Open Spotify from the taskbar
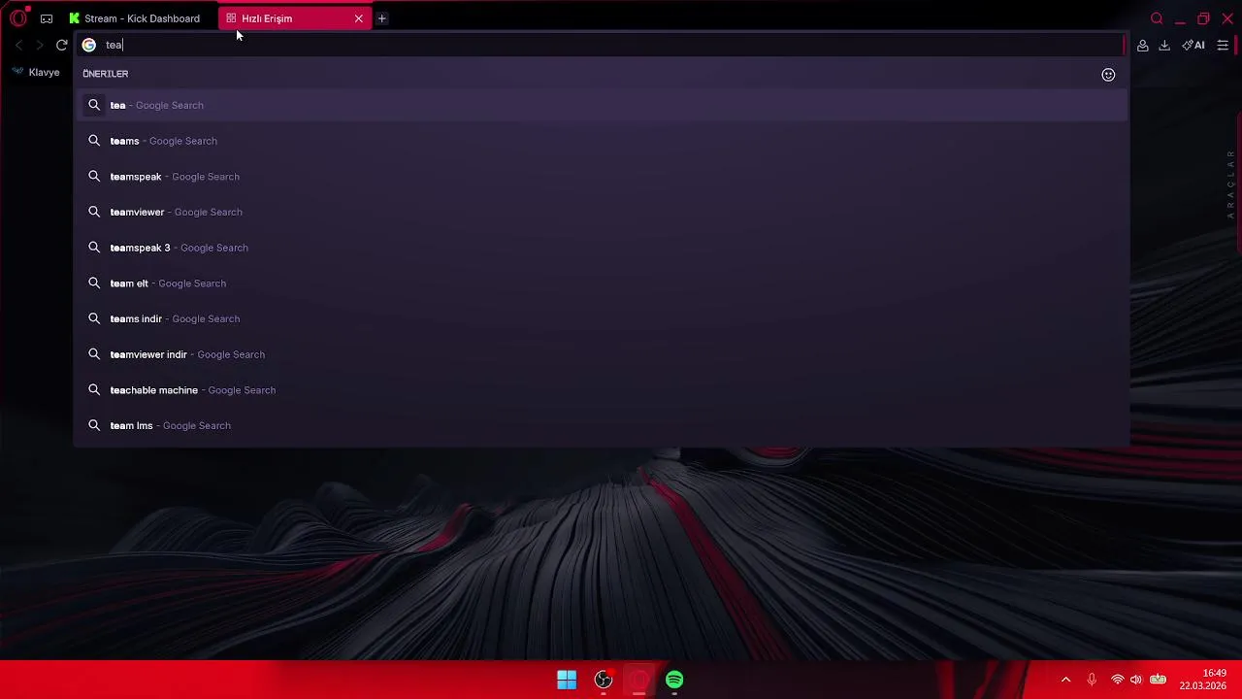This screenshot has width=1242, height=699. pyautogui.click(x=674, y=680)
